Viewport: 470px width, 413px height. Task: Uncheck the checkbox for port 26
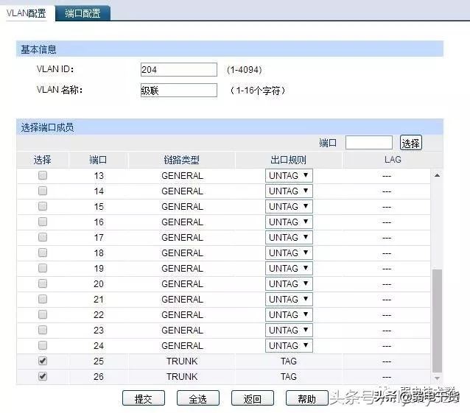[x=43, y=376]
